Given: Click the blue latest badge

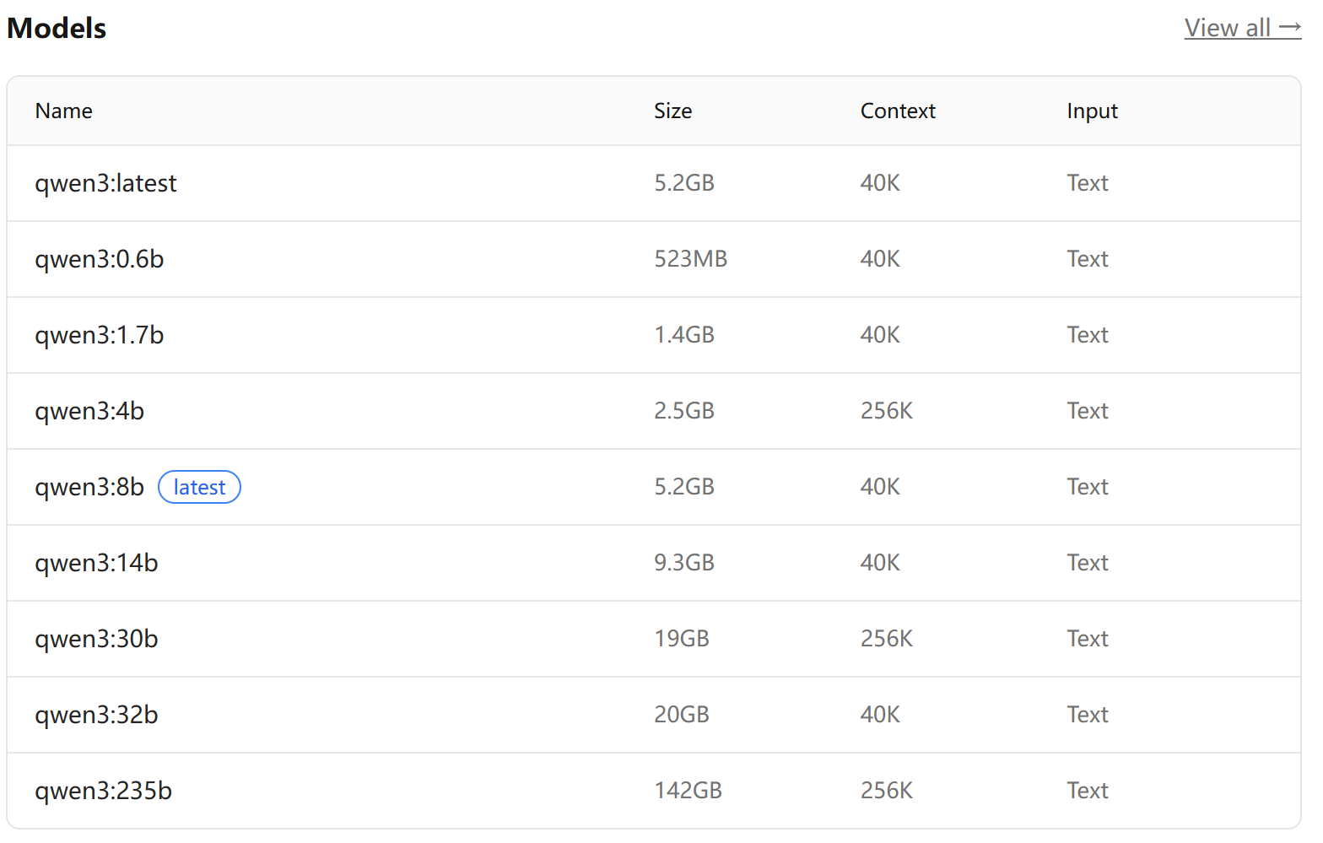Looking at the screenshot, I should click(x=199, y=487).
